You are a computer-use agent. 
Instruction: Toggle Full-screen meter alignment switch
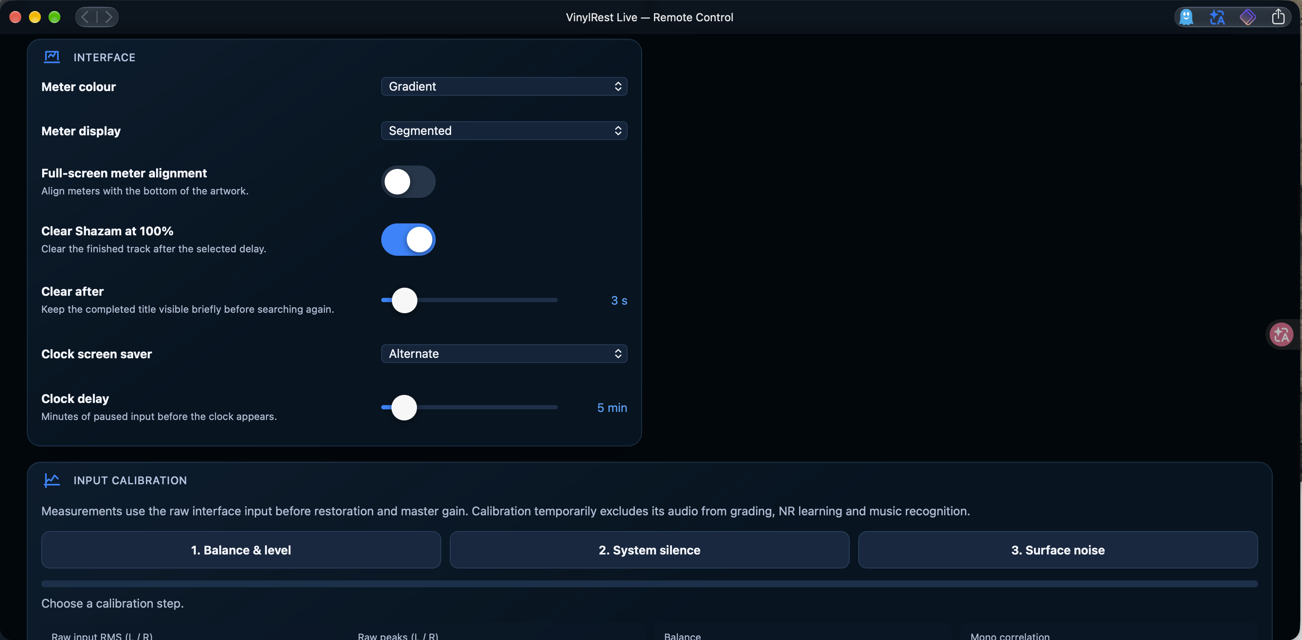[408, 181]
